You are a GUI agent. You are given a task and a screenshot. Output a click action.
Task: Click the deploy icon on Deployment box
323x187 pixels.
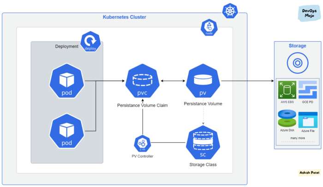[x=90, y=41]
